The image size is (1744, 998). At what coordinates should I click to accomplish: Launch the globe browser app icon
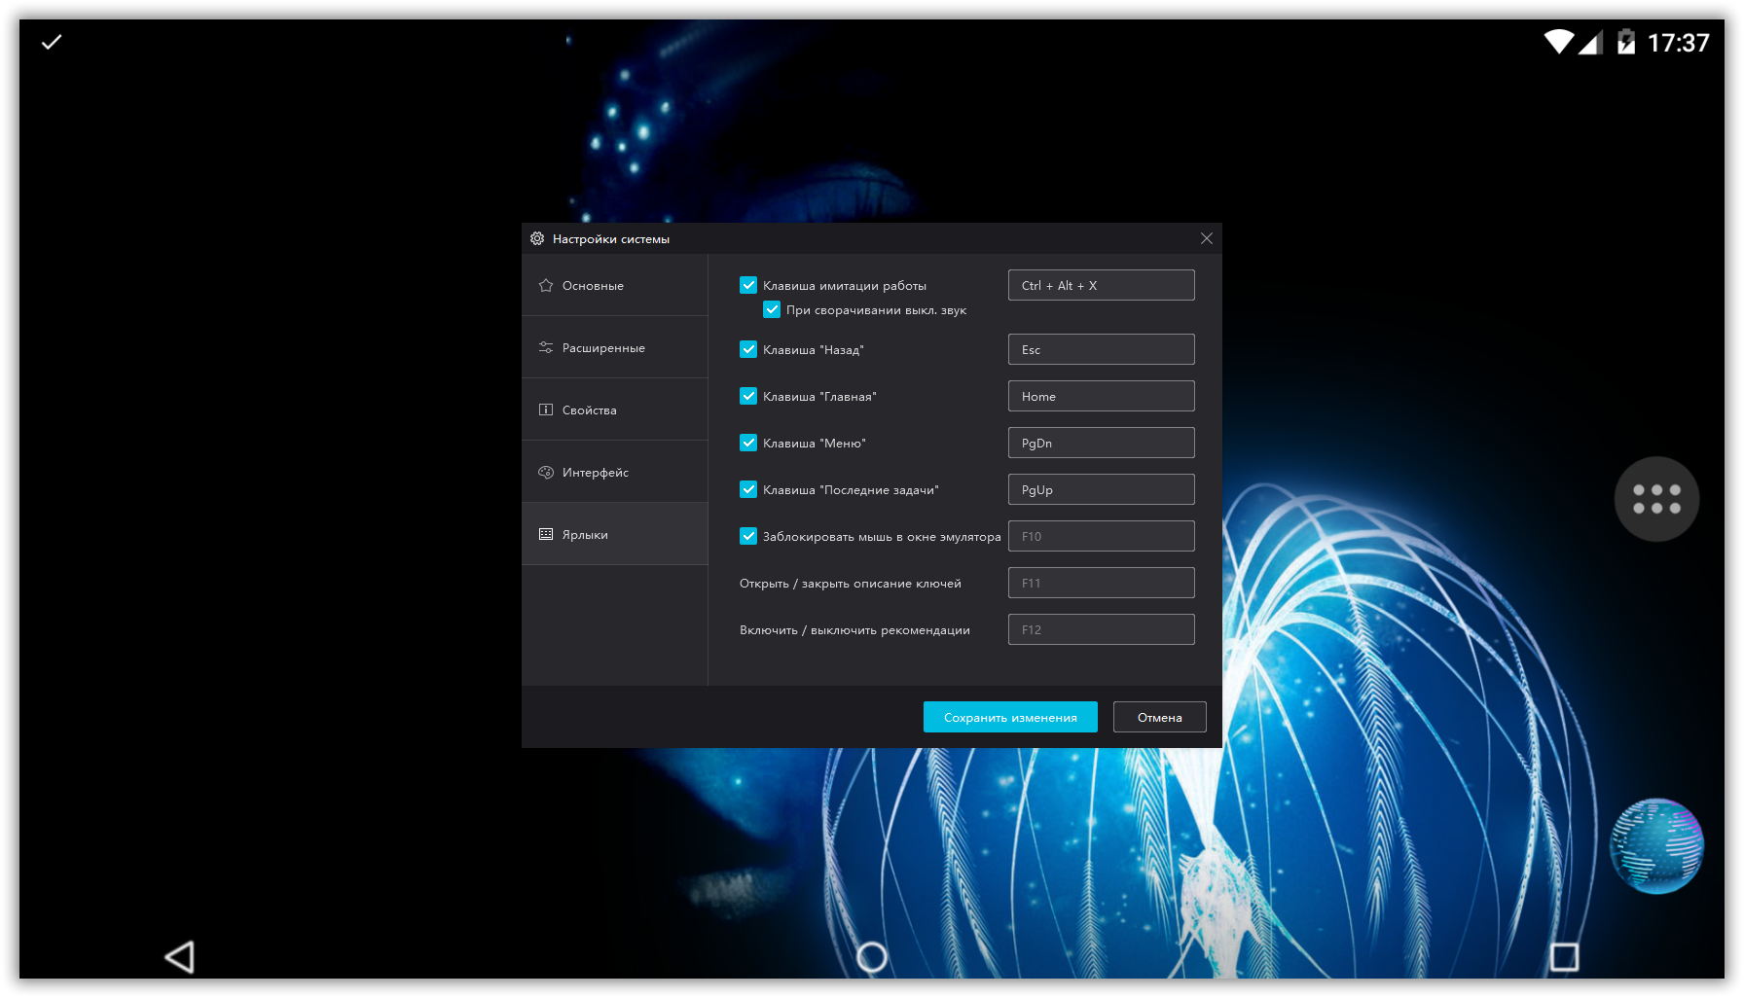pyautogui.click(x=1656, y=845)
